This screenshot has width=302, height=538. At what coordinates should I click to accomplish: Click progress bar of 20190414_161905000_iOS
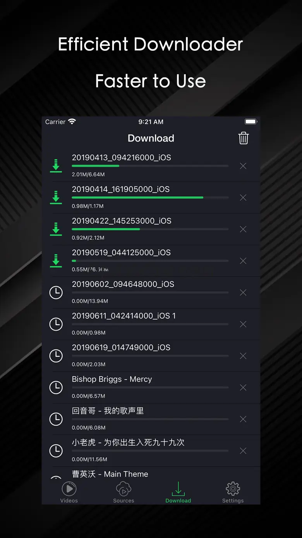pyautogui.click(x=150, y=197)
